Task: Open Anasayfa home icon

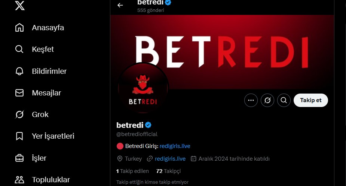Action: (x=19, y=28)
